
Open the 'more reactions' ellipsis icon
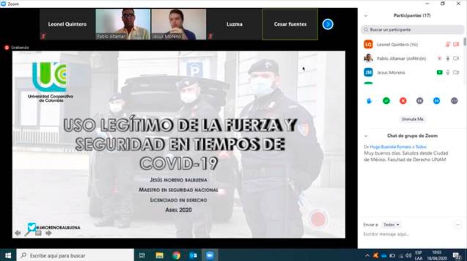pyautogui.click(x=454, y=101)
